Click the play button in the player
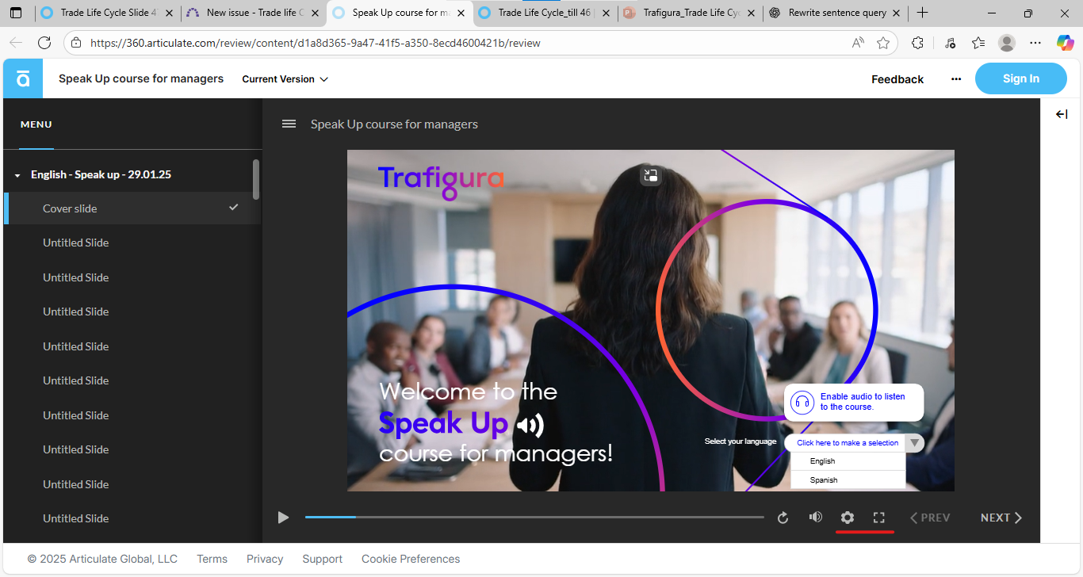Viewport: 1083px width, 577px height. click(283, 518)
